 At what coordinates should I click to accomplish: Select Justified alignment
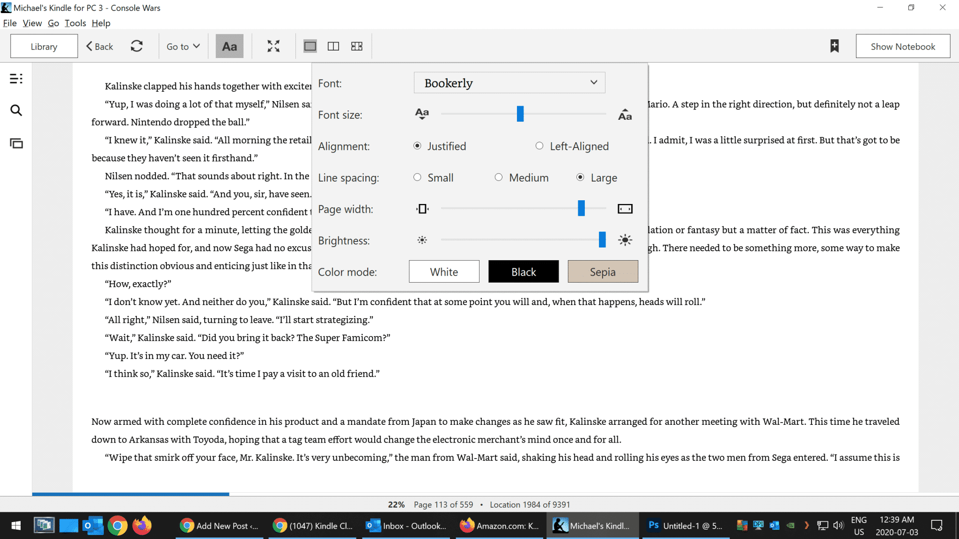click(440, 146)
